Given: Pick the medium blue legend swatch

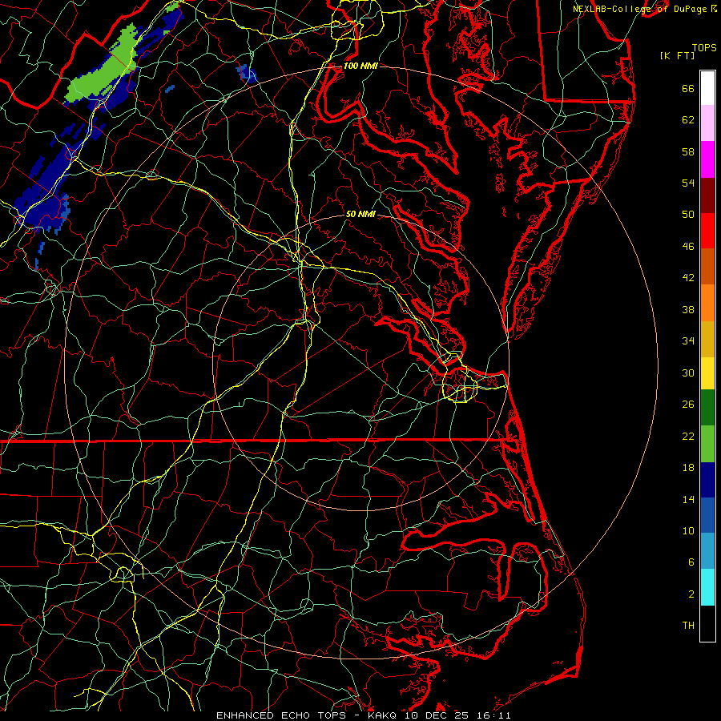Looking at the screenshot, I should tap(707, 515).
